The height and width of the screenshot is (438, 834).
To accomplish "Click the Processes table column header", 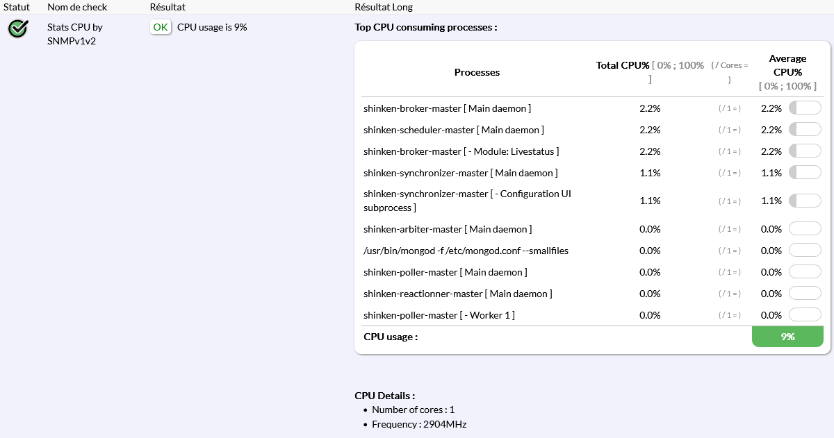I will [477, 72].
